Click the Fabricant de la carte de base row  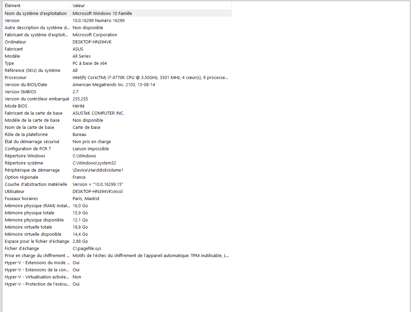pos(117,113)
